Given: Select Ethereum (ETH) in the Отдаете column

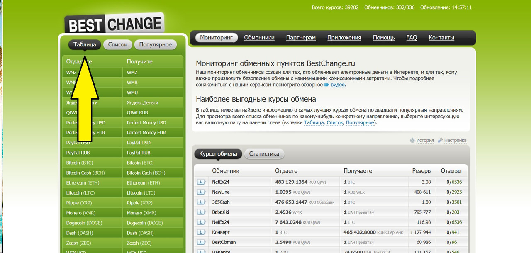Looking at the screenshot, I should point(93,183).
